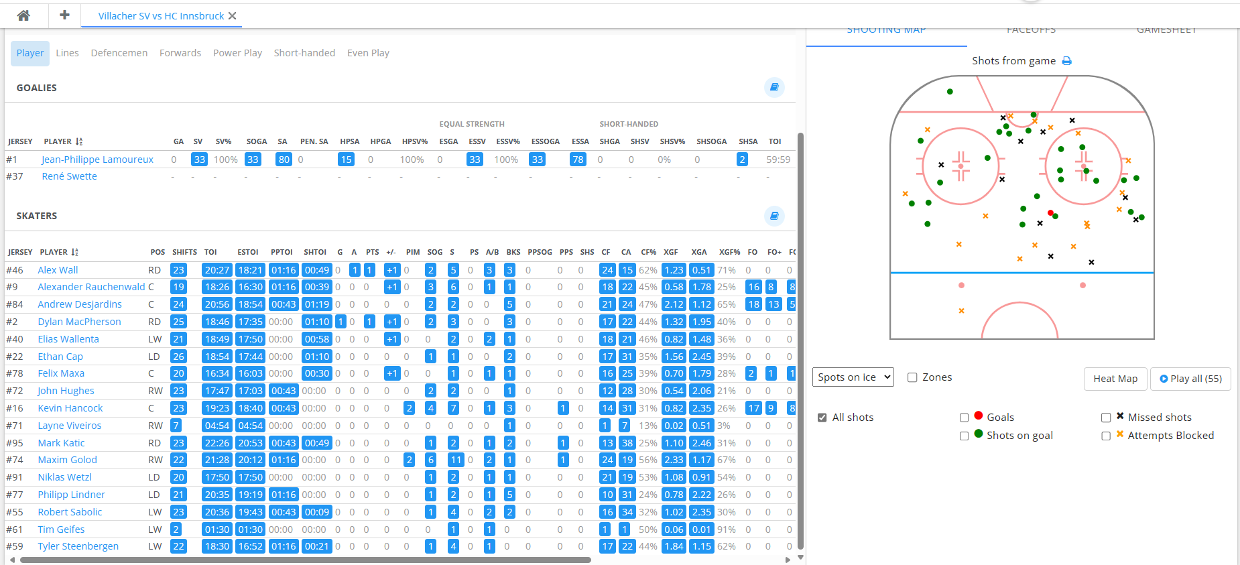1240x565 pixels.
Task: Click the red goal dot on rink
Action: click(1050, 213)
